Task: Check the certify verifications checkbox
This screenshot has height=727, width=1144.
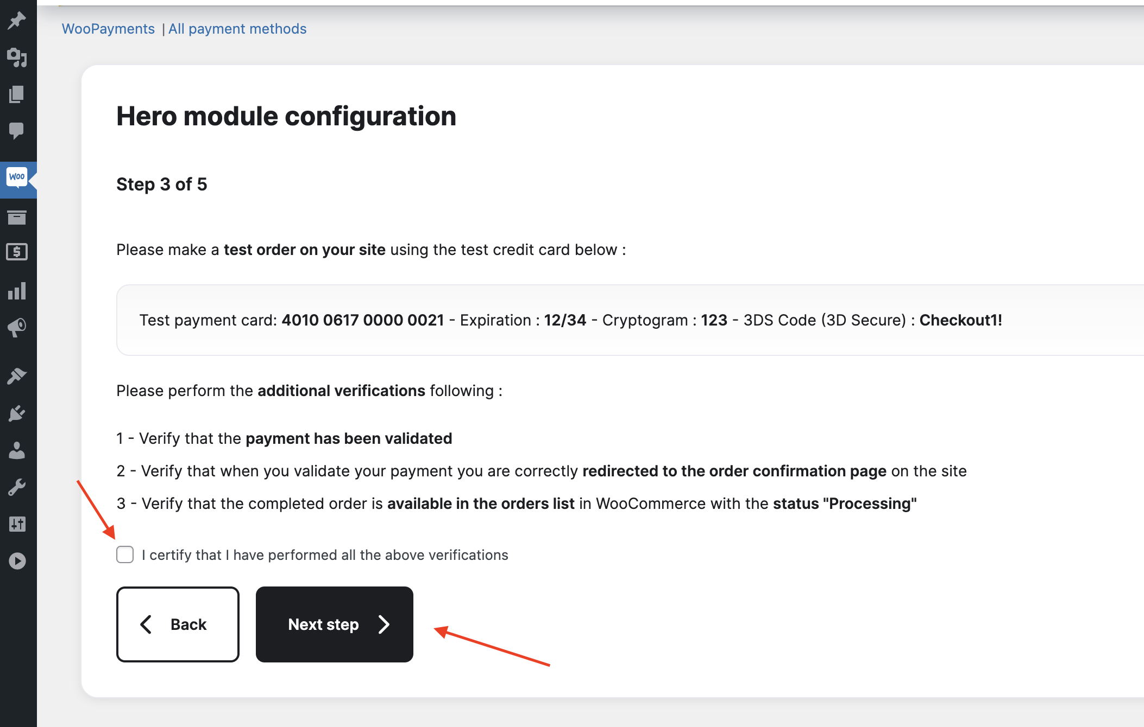Action: 125,554
